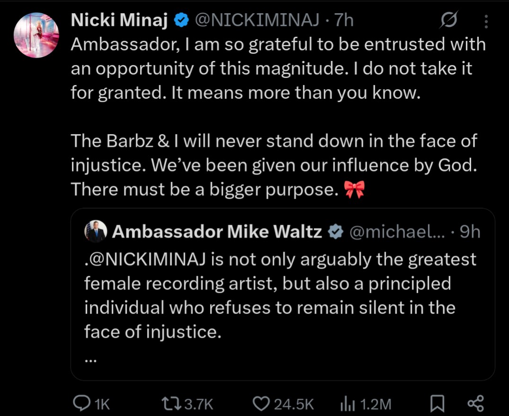Expand the quoted tweet's trailing ellipsis

90,360
